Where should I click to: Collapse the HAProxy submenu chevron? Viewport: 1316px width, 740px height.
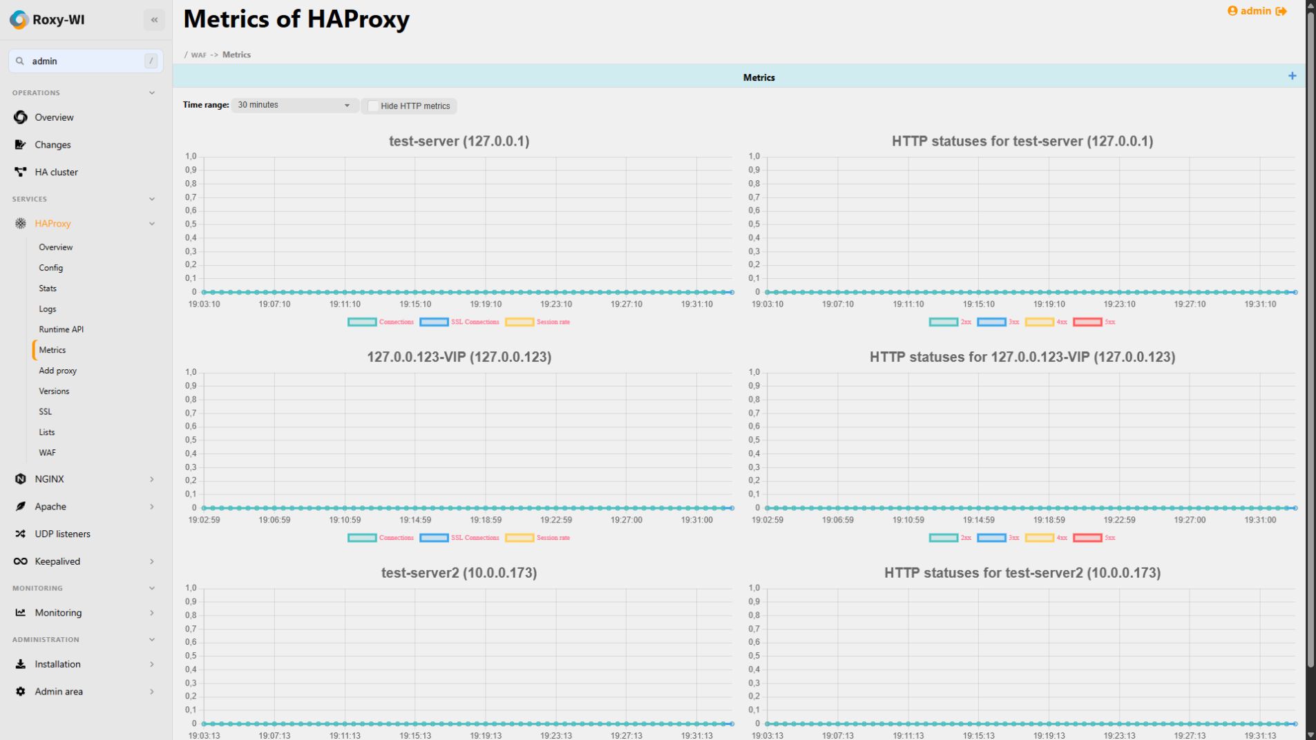[152, 224]
